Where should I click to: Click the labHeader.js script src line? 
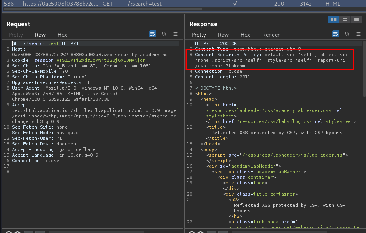(x=277, y=155)
